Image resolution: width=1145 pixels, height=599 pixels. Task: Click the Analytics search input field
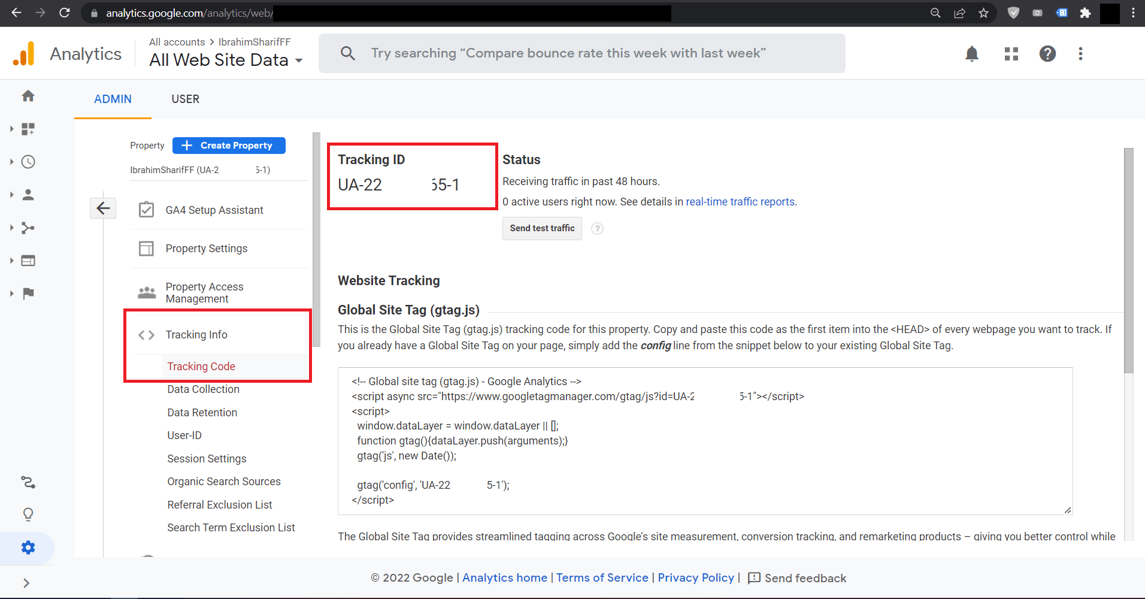pyautogui.click(x=581, y=53)
